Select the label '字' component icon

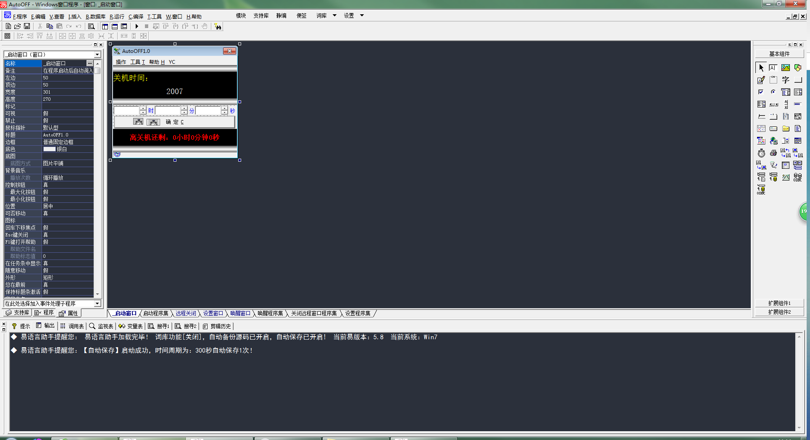[785, 80]
